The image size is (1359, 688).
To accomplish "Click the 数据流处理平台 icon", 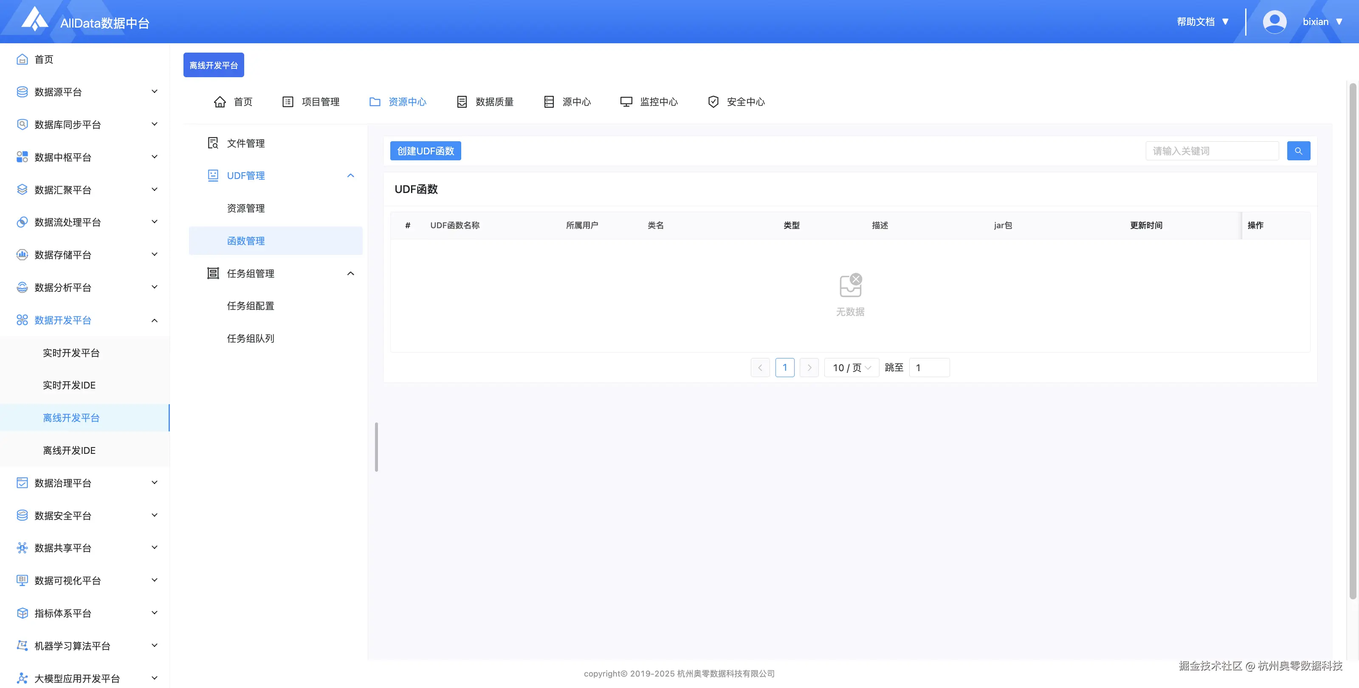I will [22, 222].
